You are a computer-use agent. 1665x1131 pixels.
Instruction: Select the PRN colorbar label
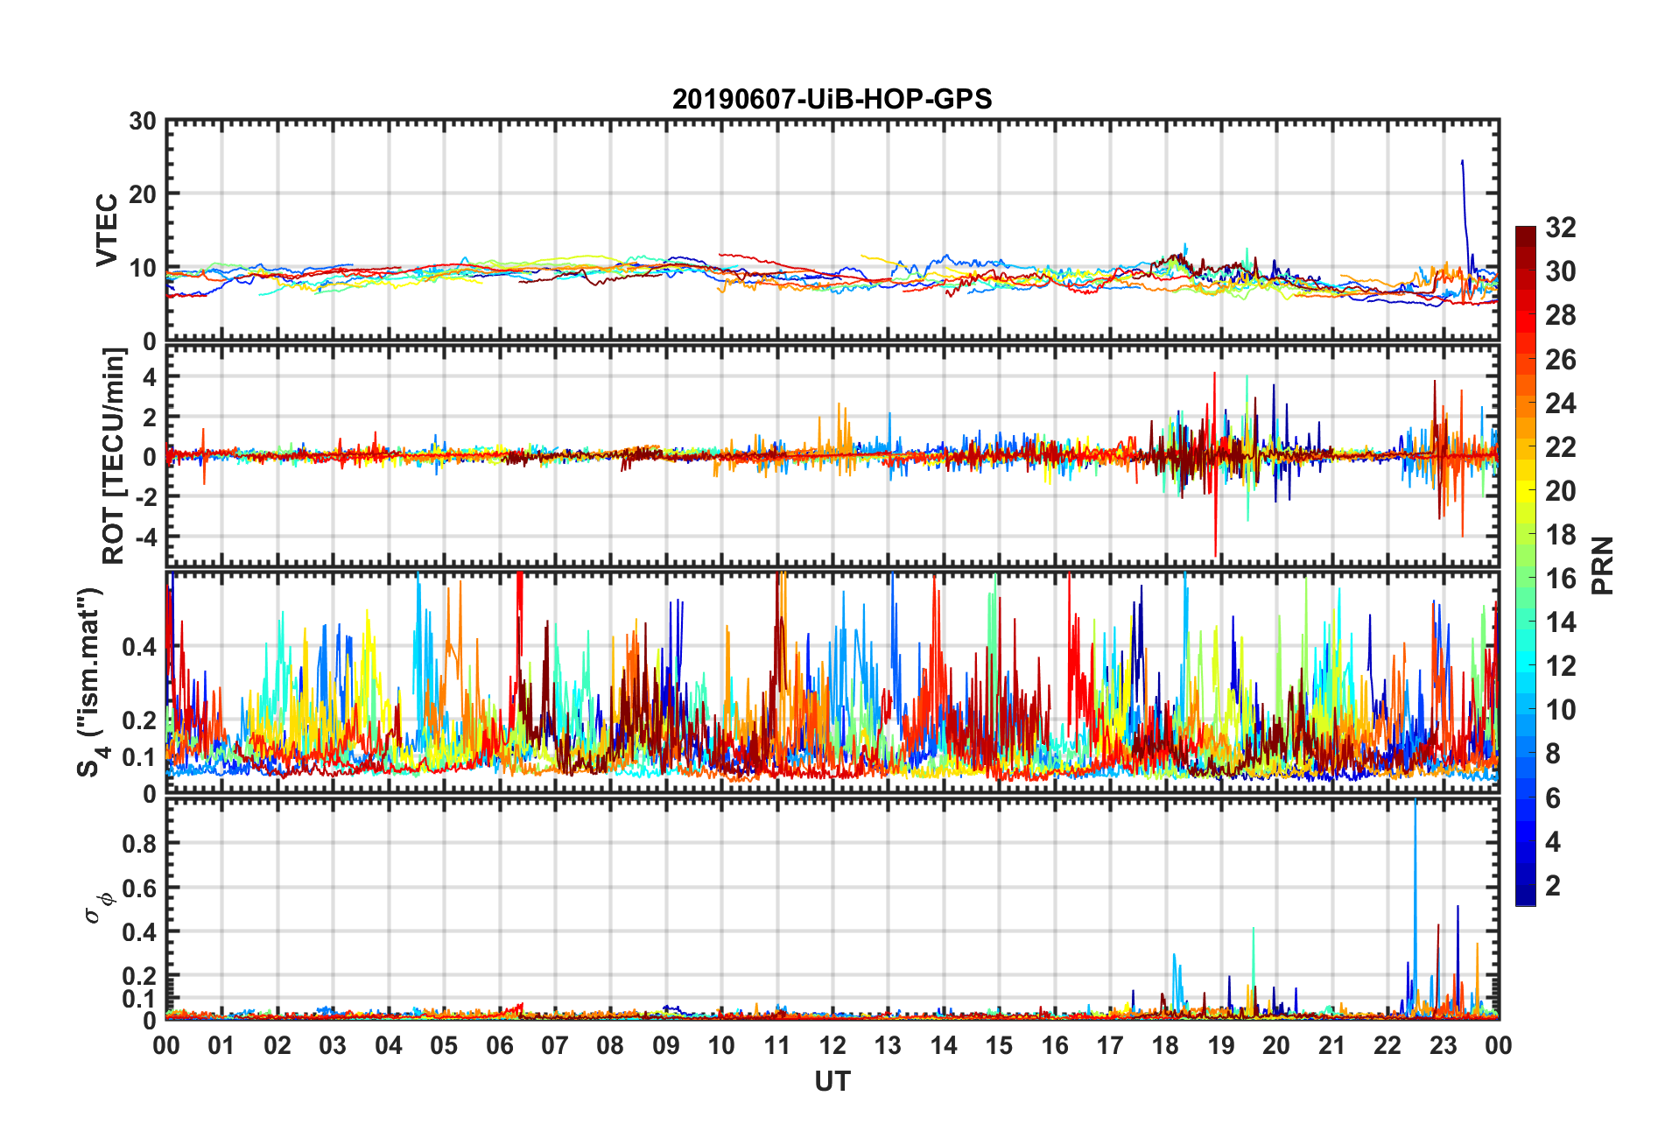1602,565
